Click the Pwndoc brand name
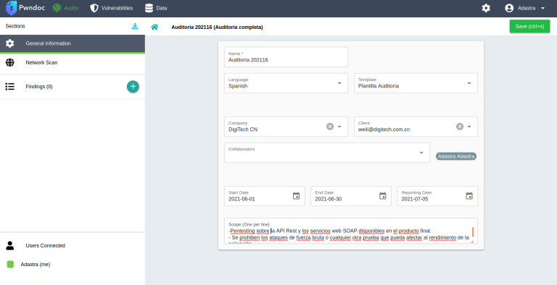Image resolution: width=557 pixels, height=285 pixels. (x=32, y=8)
